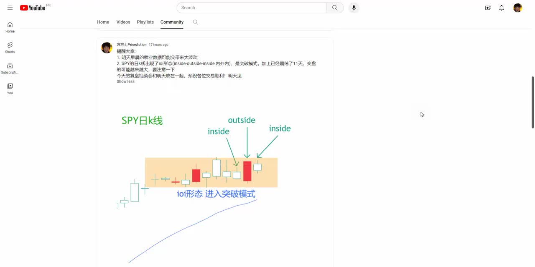Open the Create video icon
This screenshot has width=535, height=267.
click(x=488, y=8)
